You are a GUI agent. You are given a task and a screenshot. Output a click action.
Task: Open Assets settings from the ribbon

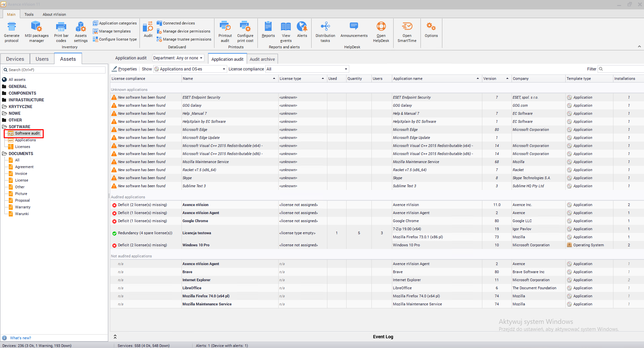click(81, 32)
